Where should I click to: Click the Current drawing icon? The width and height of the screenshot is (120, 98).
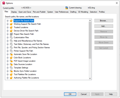[67, 8]
